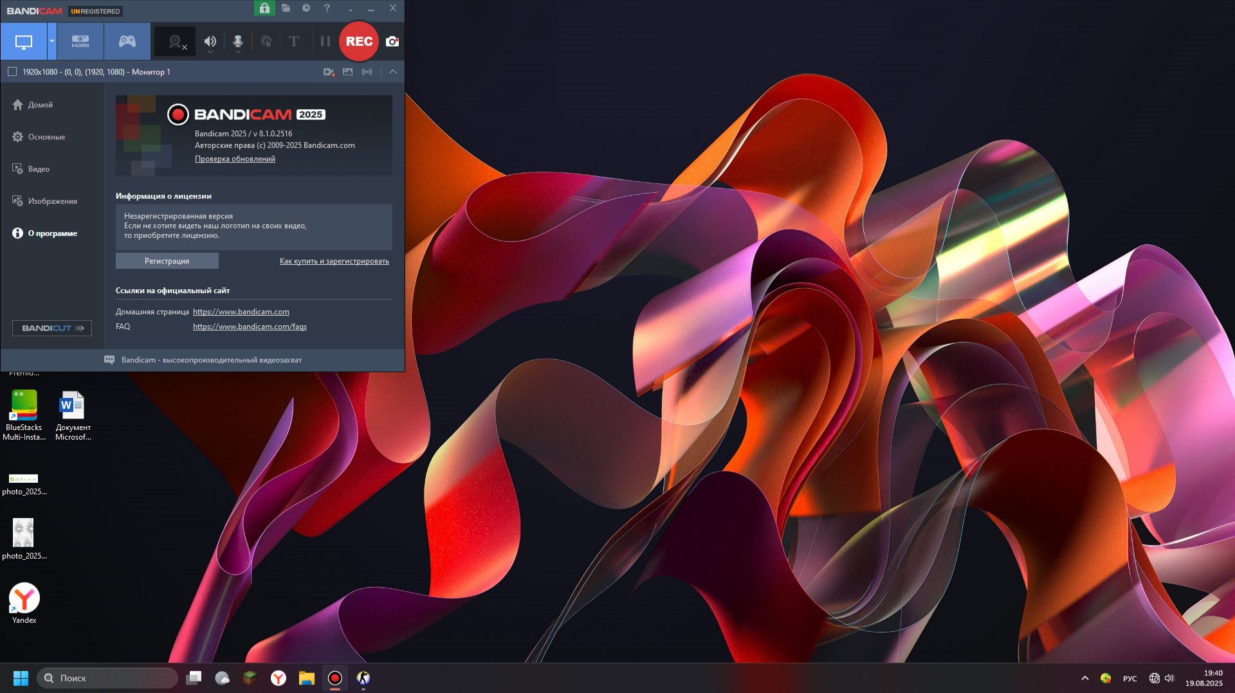The height and width of the screenshot is (693, 1235).
Task: Open the Minecraft block icon on taskbar
Action: pos(250,678)
